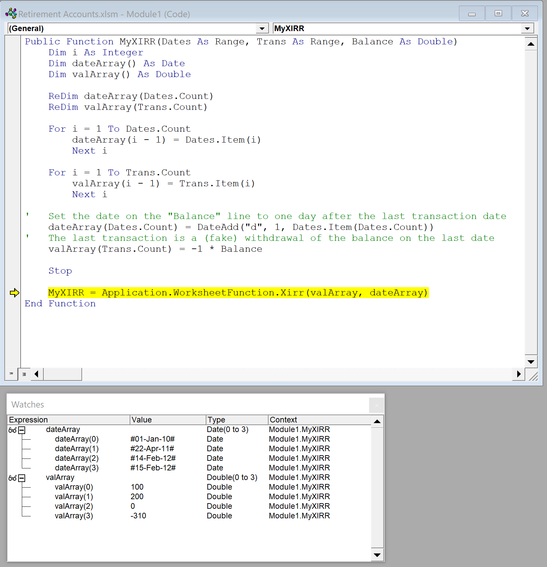Click the Procedure View button
The height and width of the screenshot is (567, 547).
11,374
